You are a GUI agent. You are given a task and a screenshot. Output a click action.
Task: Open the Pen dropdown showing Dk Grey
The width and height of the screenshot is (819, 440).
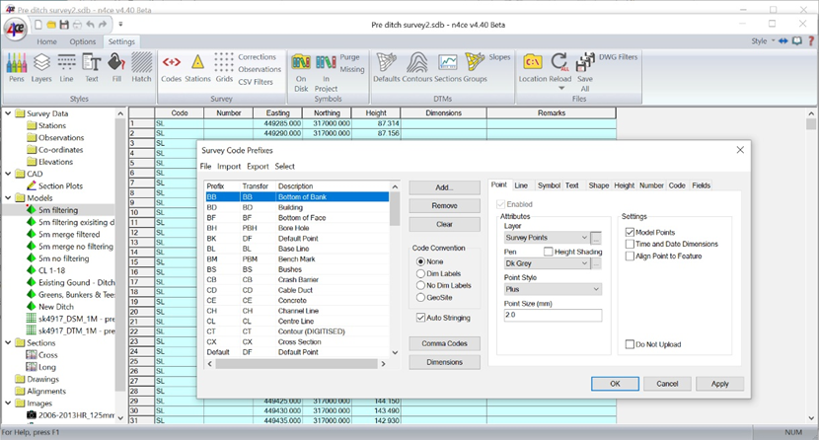click(x=547, y=263)
